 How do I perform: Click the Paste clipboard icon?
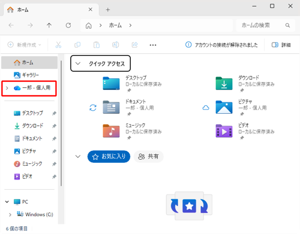tap(97, 45)
